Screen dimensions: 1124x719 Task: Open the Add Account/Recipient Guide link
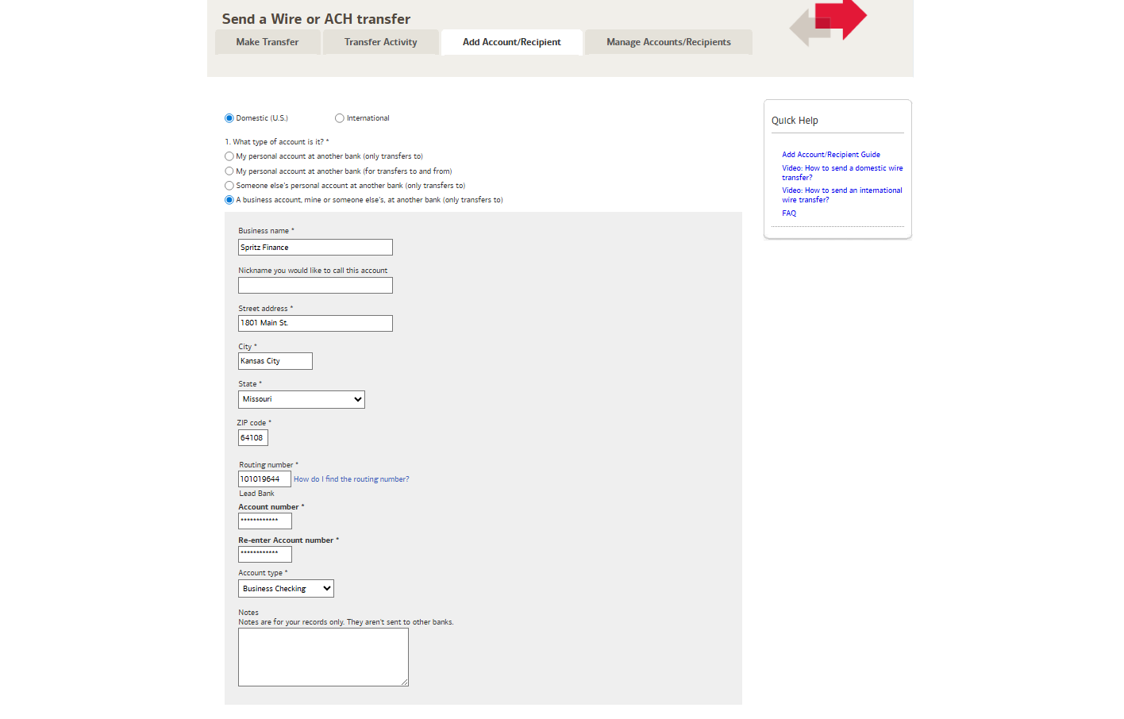[831, 155]
